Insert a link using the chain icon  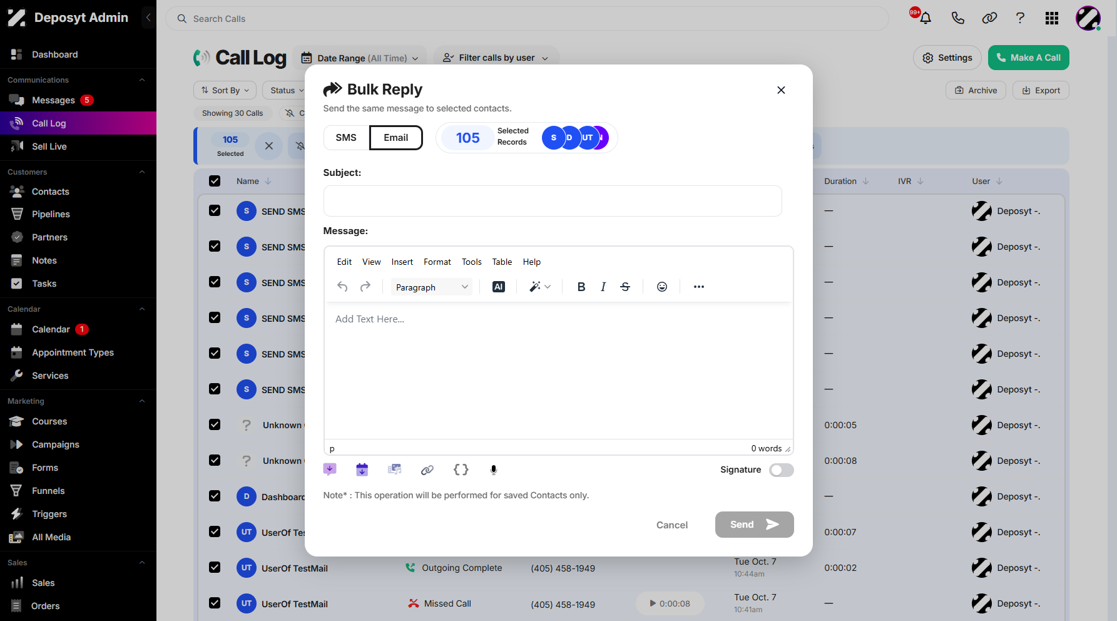click(427, 470)
